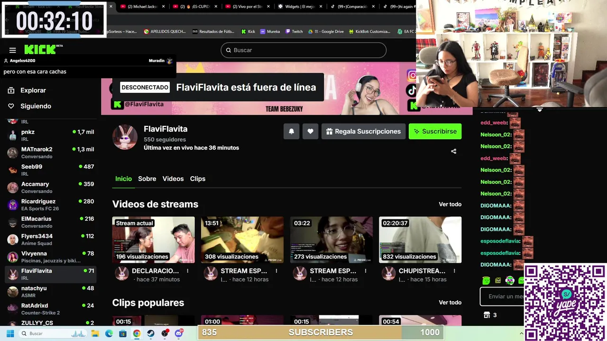Open options menu for DECLARACIO... video
The image size is (607, 341).
pyautogui.click(x=187, y=271)
